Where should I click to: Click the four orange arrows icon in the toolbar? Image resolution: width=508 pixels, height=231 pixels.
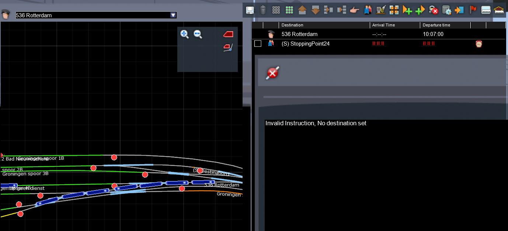[x=394, y=10]
